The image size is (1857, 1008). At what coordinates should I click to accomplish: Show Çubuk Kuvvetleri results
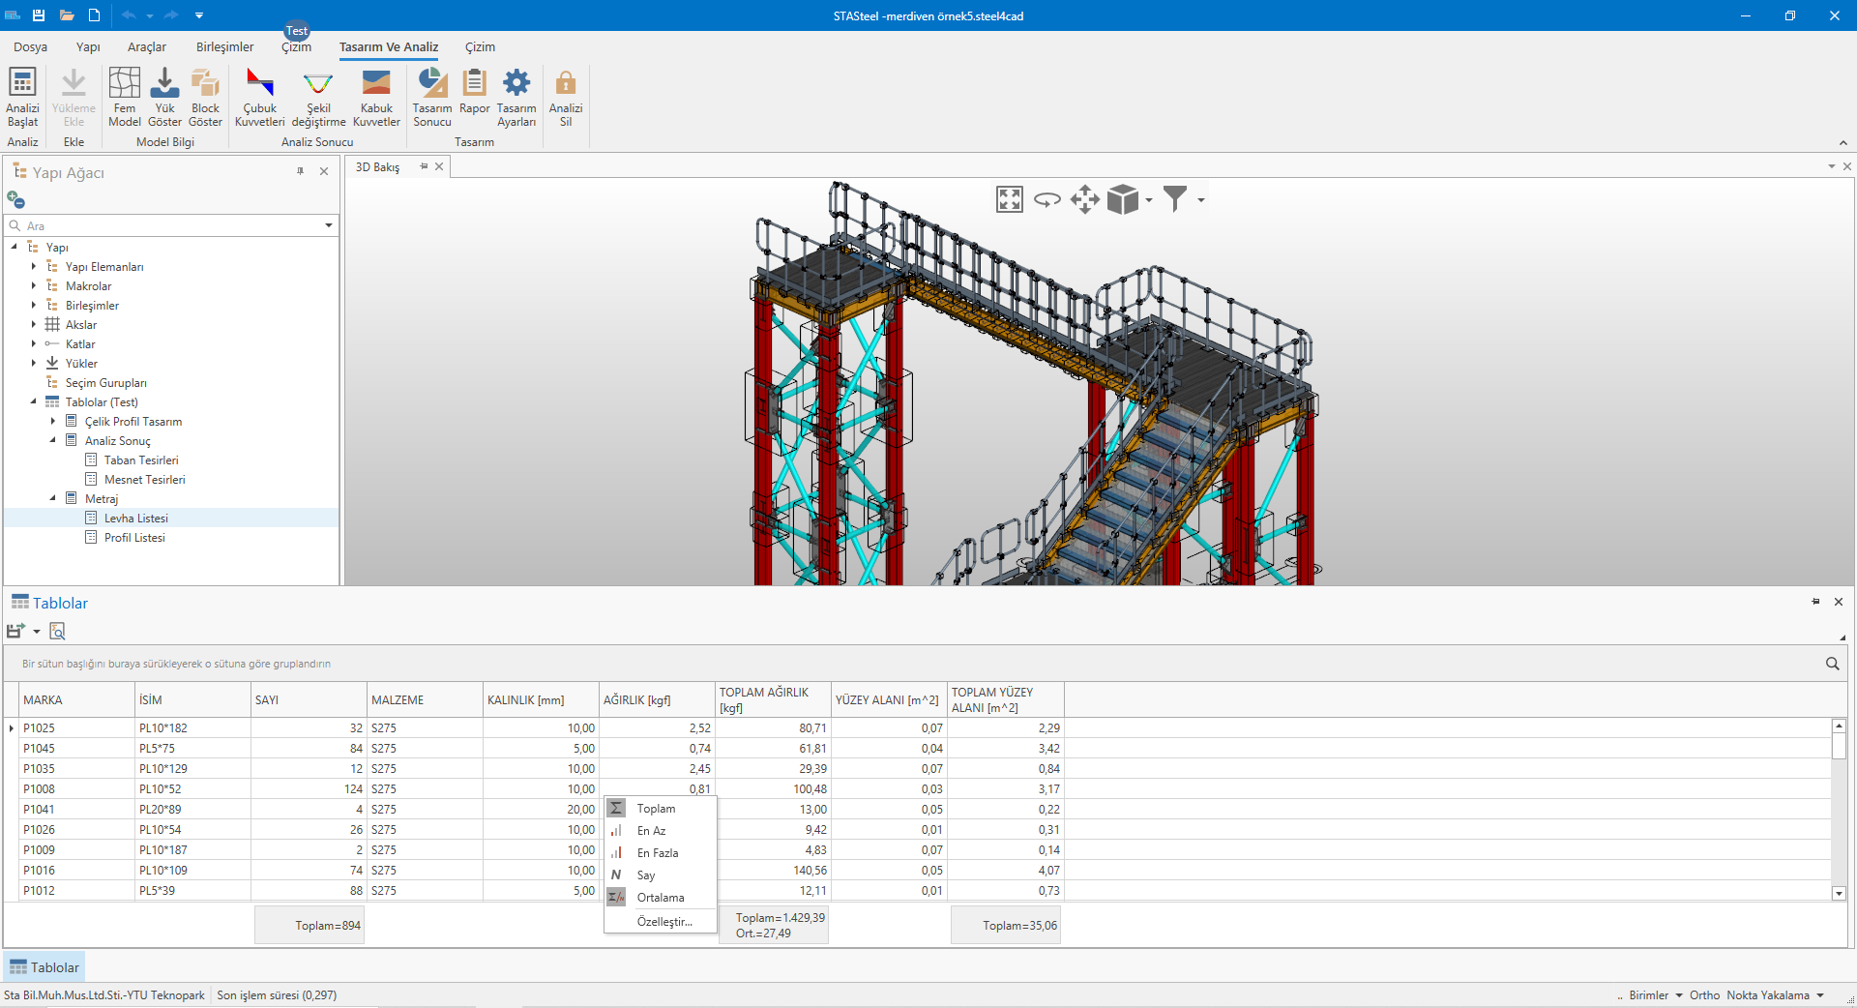(259, 84)
